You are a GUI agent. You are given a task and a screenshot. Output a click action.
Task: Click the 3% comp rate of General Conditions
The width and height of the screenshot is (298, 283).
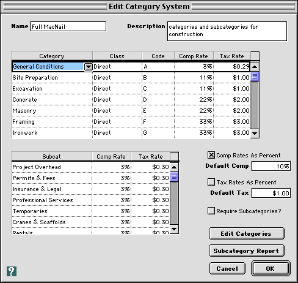pos(194,67)
